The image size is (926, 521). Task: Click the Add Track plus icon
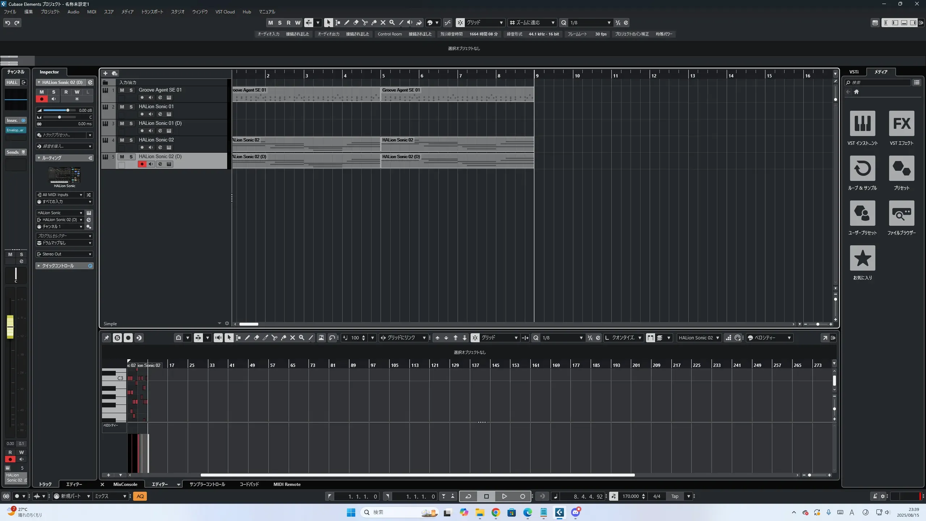click(105, 73)
